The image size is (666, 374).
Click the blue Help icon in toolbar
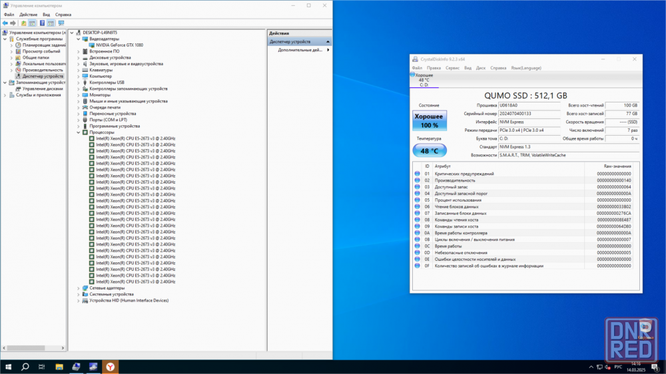[x=42, y=23]
